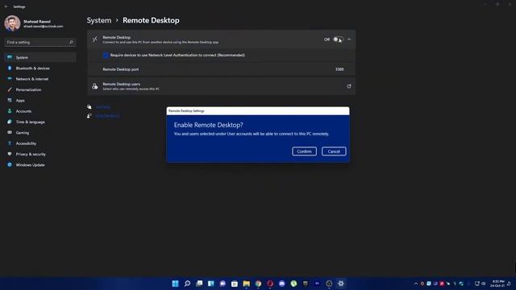Viewport: 516px width, 290px height.
Task: Focus the Find a setting search box
Action: pos(40,42)
